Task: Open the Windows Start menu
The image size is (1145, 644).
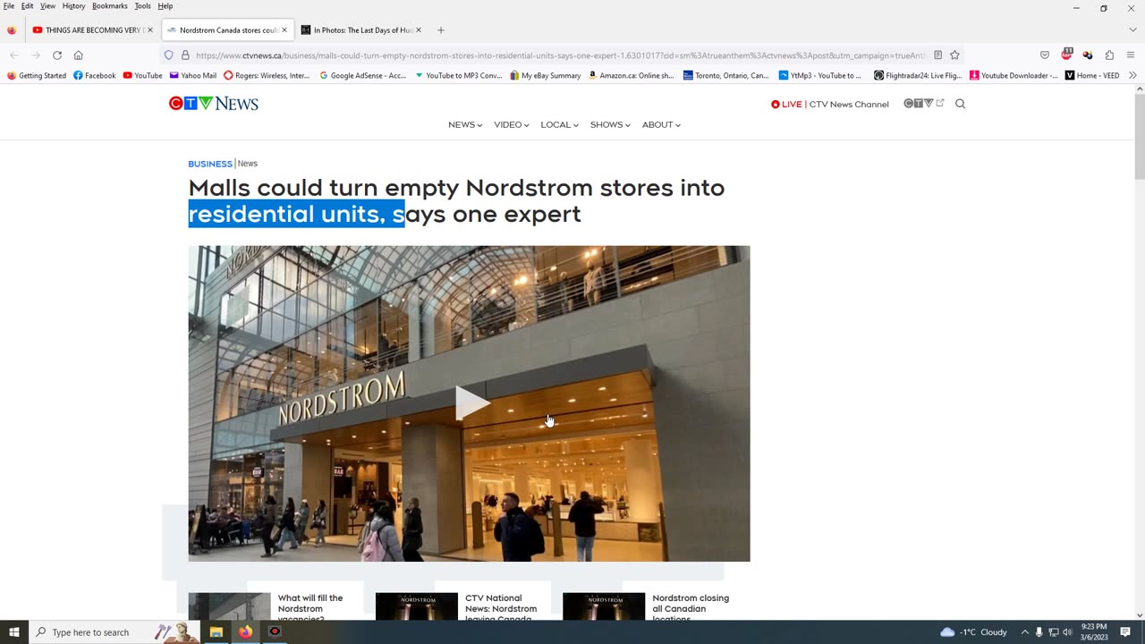Action: (x=13, y=632)
